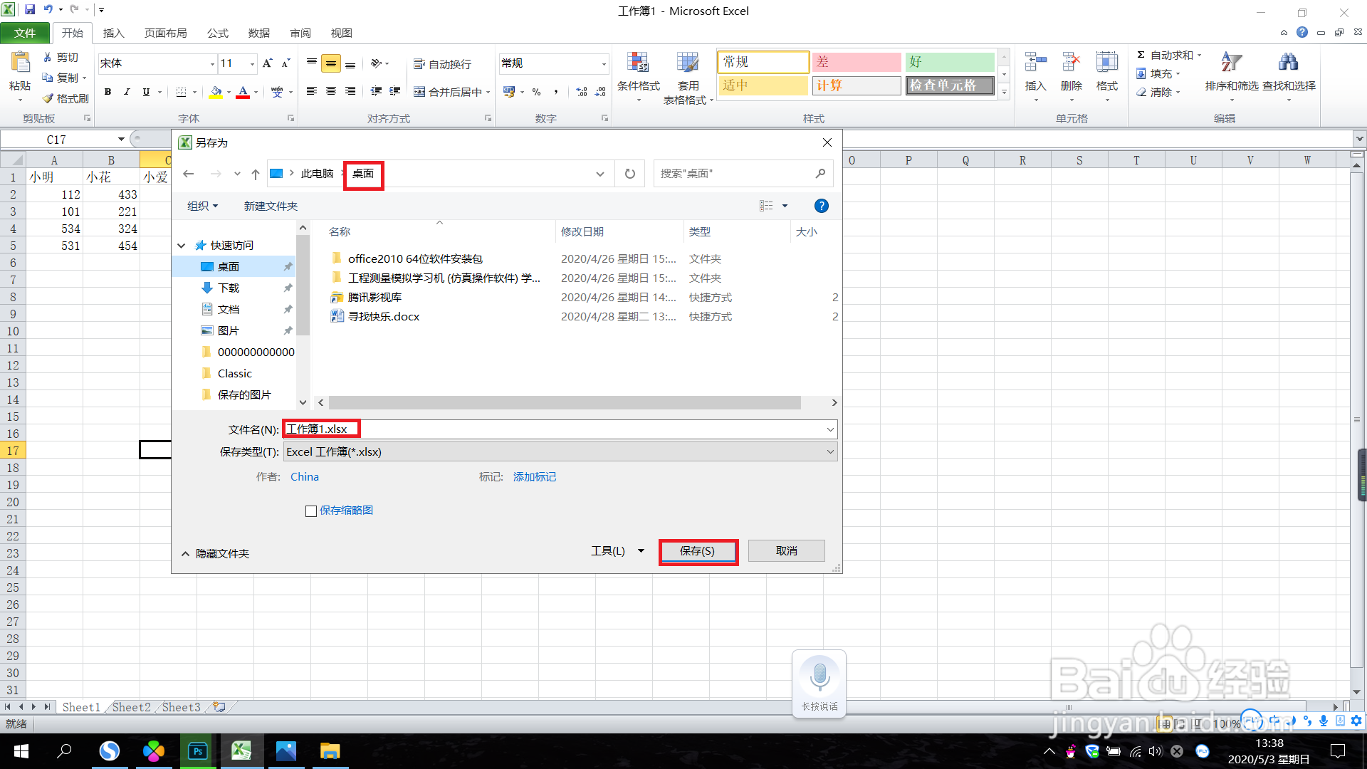Click inside the 搜索桌面 search box
The image size is (1367, 769).
coord(733,173)
